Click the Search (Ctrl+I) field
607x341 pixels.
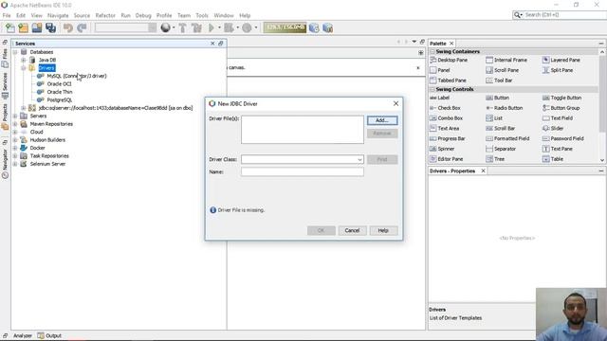click(x=561, y=15)
